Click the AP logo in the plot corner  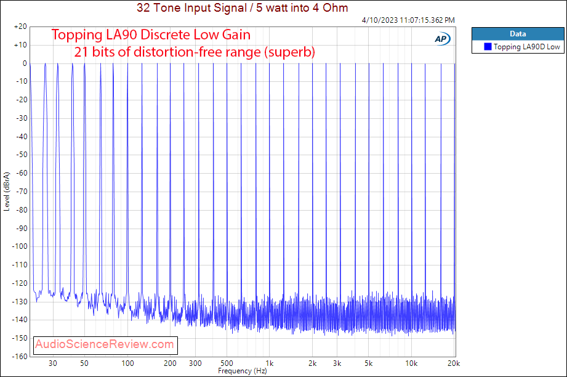click(x=441, y=38)
